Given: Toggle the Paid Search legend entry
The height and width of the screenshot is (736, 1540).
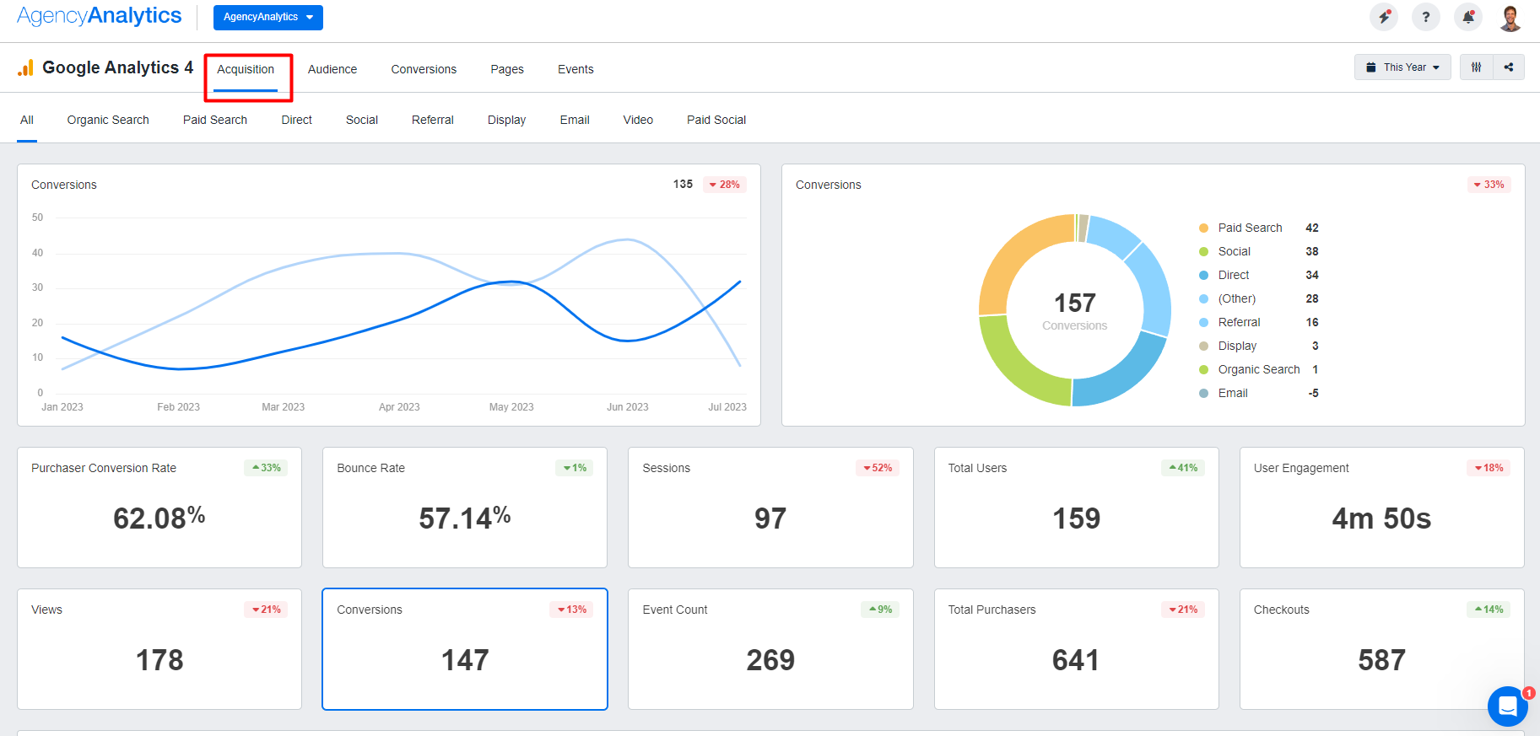Looking at the screenshot, I should (x=1250, y=228).
